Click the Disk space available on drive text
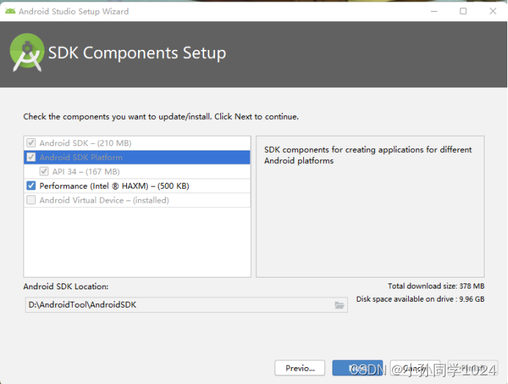 (x=420, y=299)
